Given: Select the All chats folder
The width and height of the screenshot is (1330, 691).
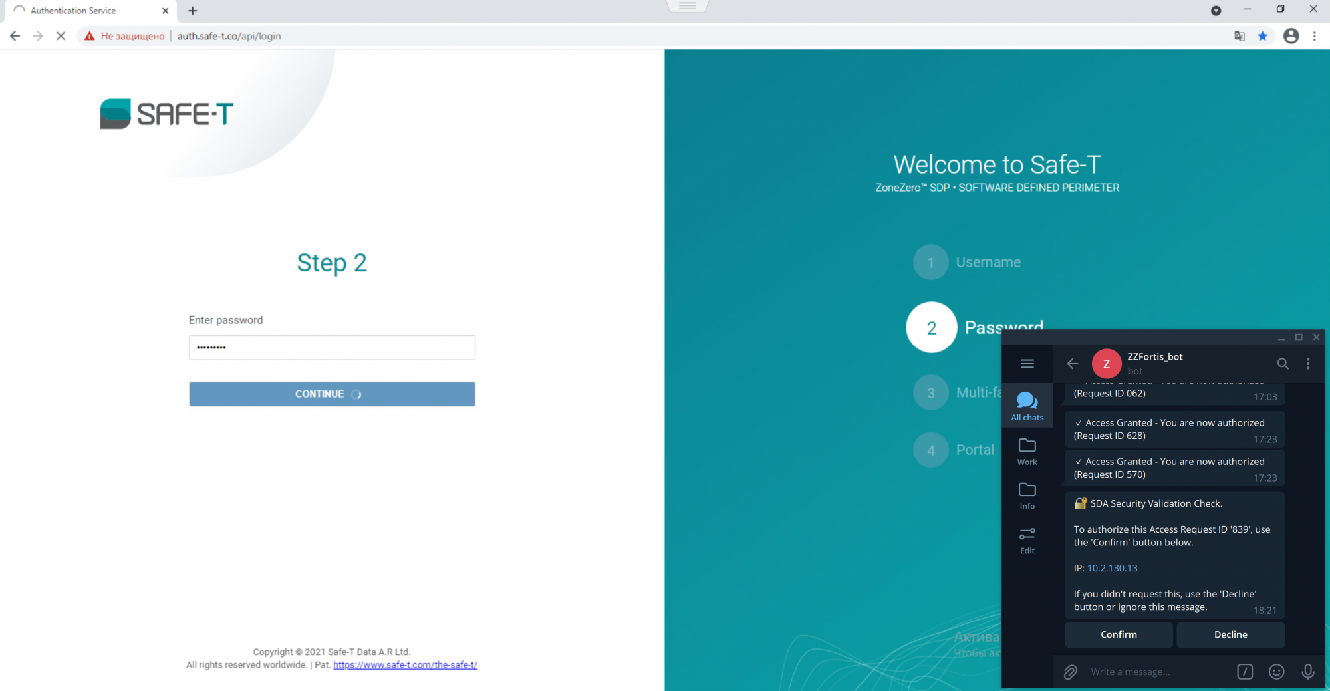Looking at the screenshot, I should click(1027, 406).
